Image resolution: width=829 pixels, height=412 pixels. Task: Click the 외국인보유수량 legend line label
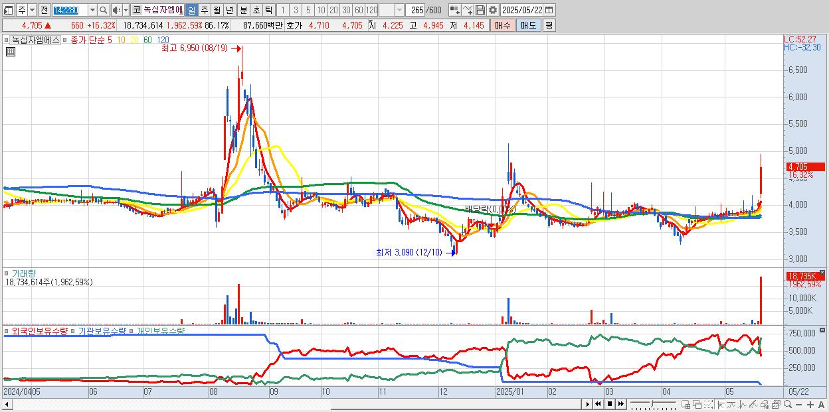[x=40, y=330]
